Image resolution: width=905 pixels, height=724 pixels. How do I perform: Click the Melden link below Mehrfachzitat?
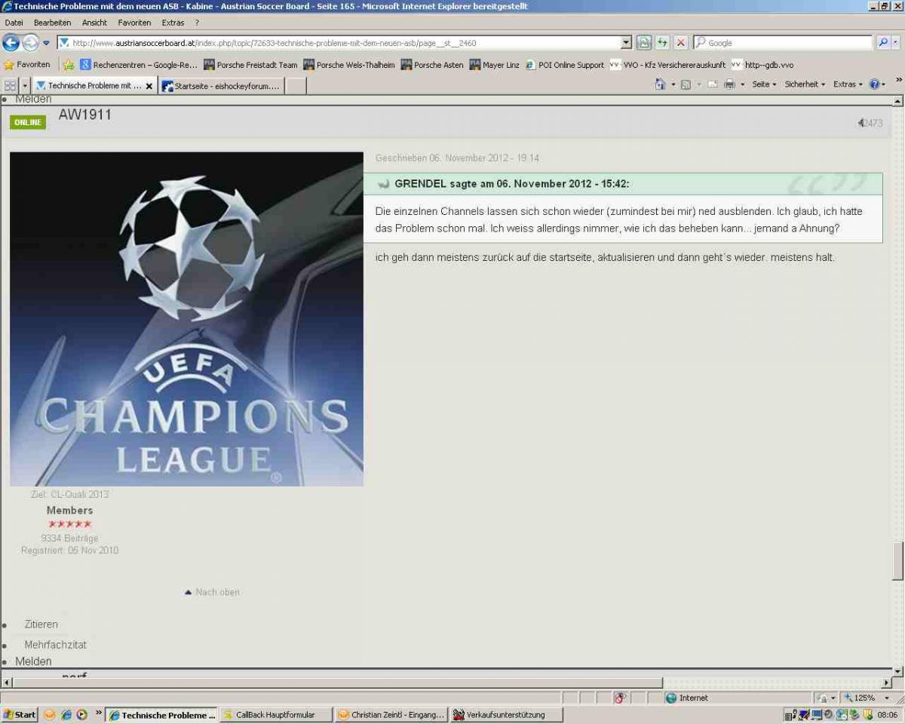pos(33,661)
